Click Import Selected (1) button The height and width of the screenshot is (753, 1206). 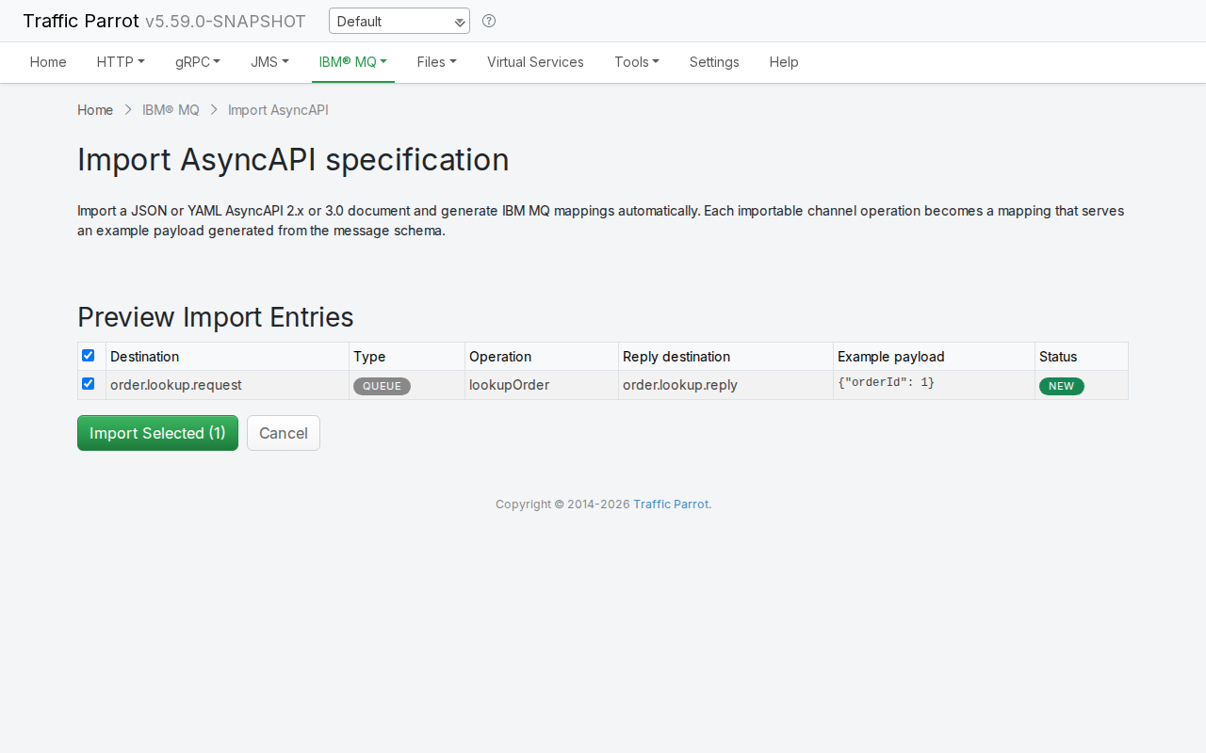[x=157, y=433]
